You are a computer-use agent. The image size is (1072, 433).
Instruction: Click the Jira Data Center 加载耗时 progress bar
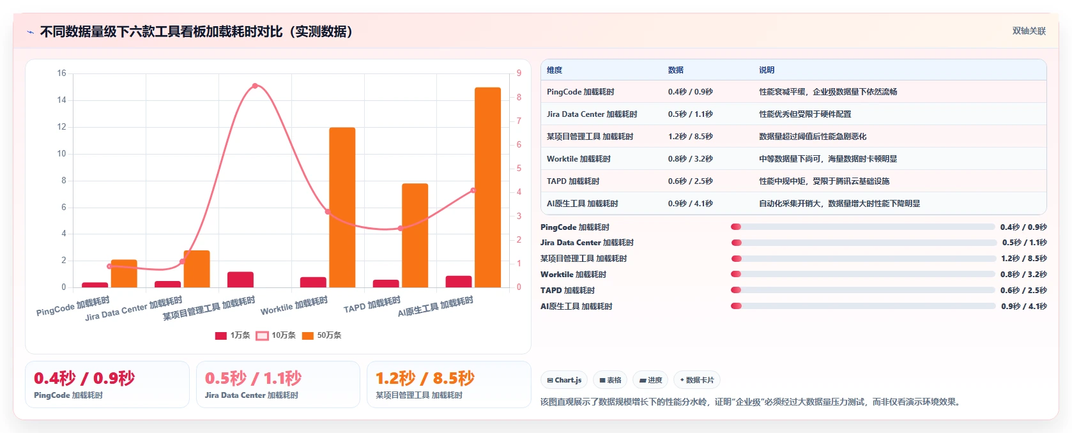point(864,243)
